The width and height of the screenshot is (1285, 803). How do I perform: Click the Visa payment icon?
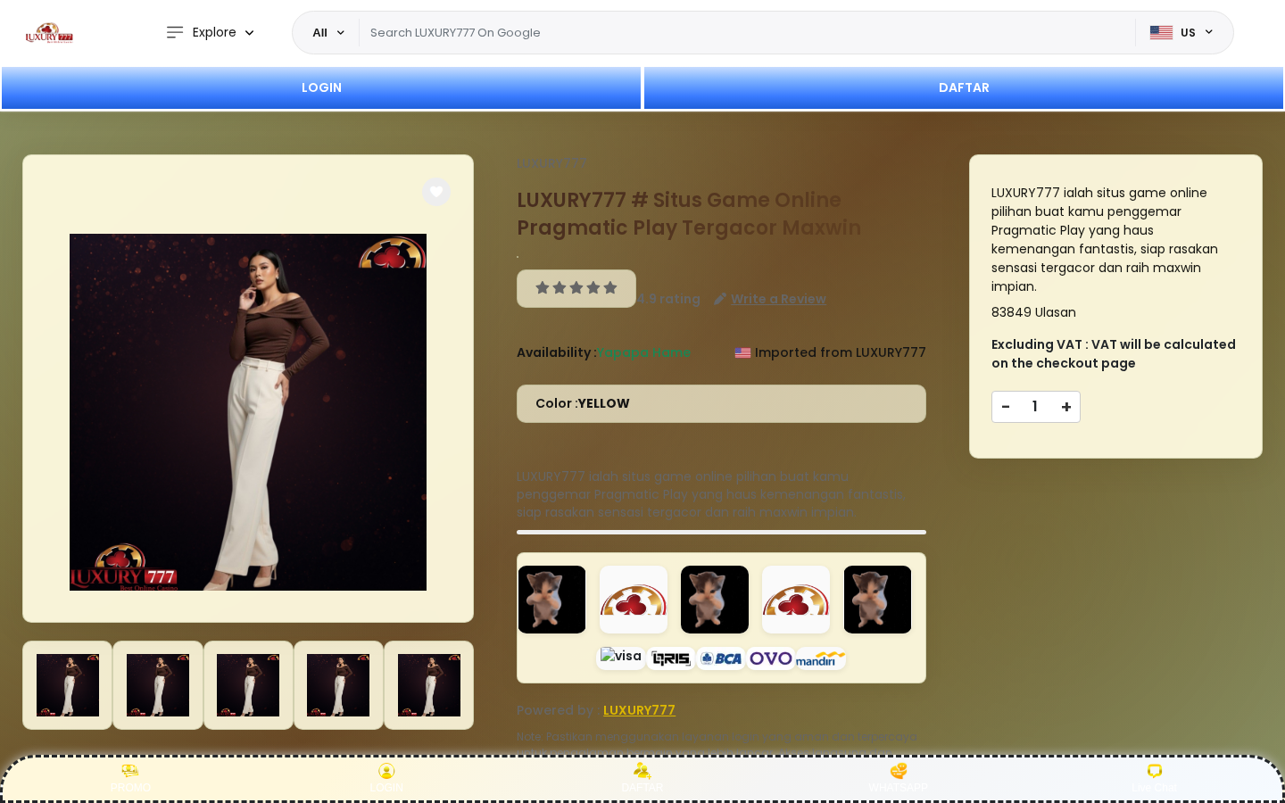click(621, 658)
